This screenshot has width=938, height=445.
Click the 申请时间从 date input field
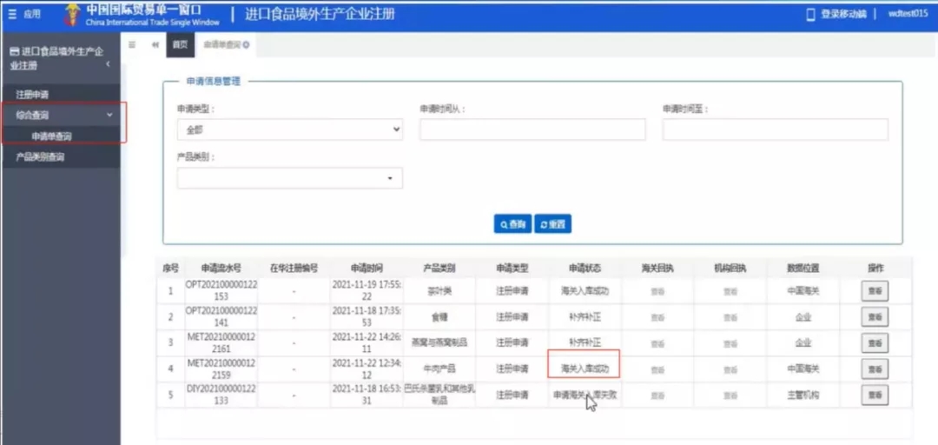pyautogui.click(x=532, y=130)
